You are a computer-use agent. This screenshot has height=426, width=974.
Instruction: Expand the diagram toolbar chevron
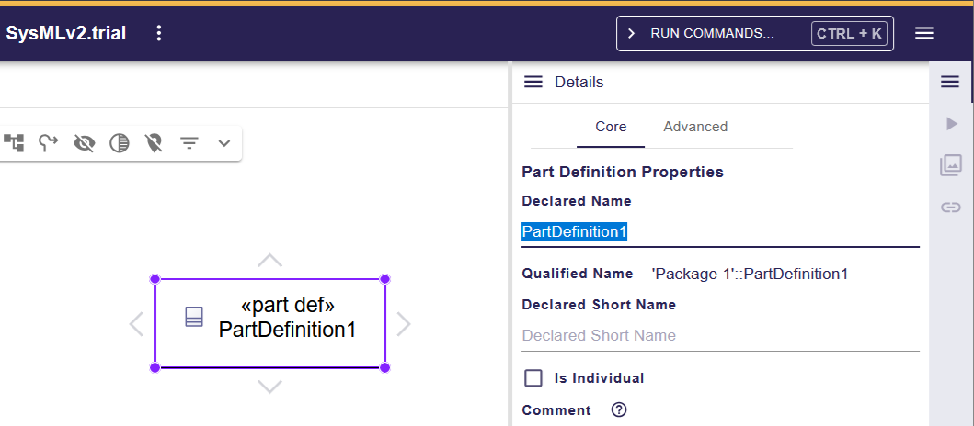[223, 143]
